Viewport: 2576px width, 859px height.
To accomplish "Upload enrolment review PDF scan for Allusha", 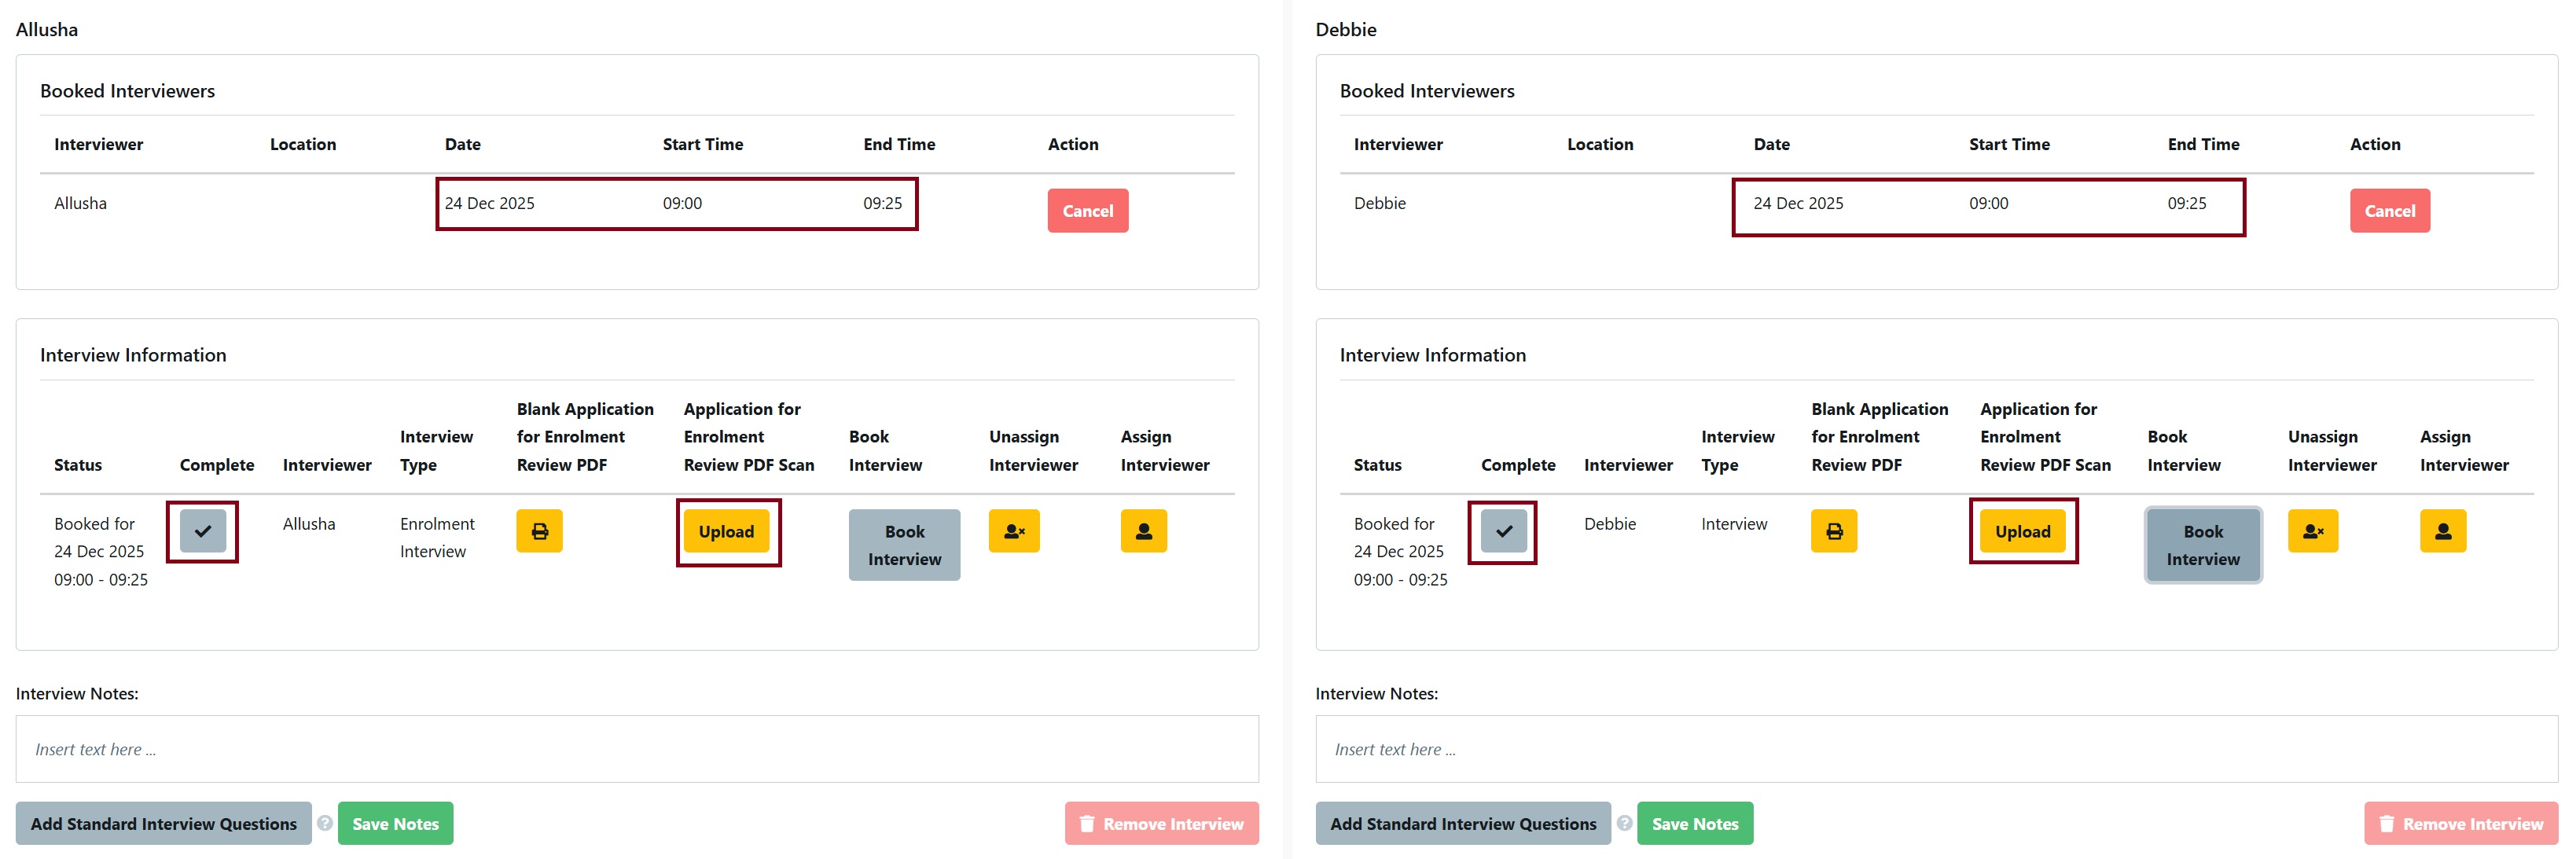I will tap(726, 532).
